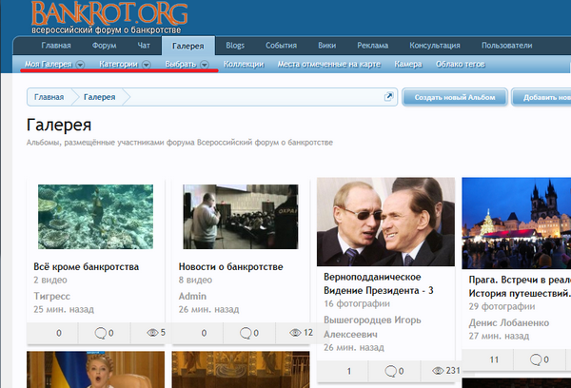Go to Главная in breadcrumb

tap(49, 97)
